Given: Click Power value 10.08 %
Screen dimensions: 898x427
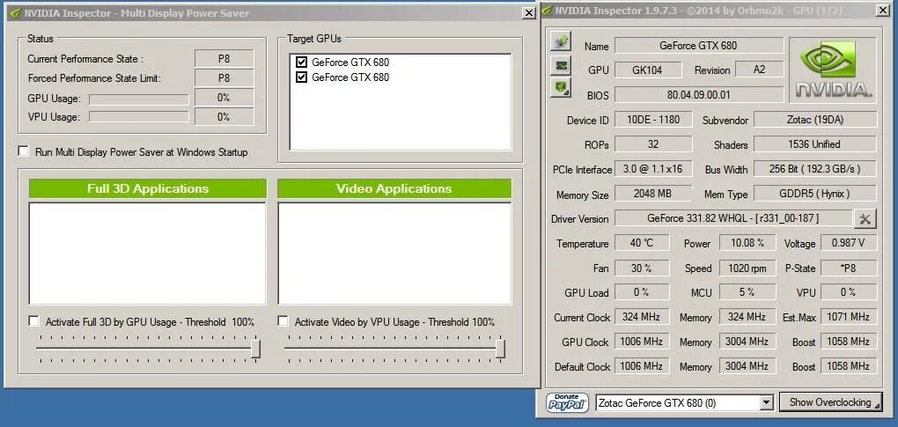Looking at the screenshot, I should coord(747,243).
